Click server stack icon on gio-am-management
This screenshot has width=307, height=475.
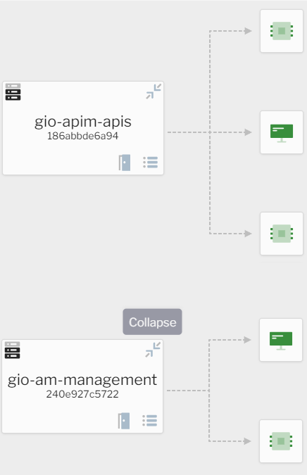13,350
